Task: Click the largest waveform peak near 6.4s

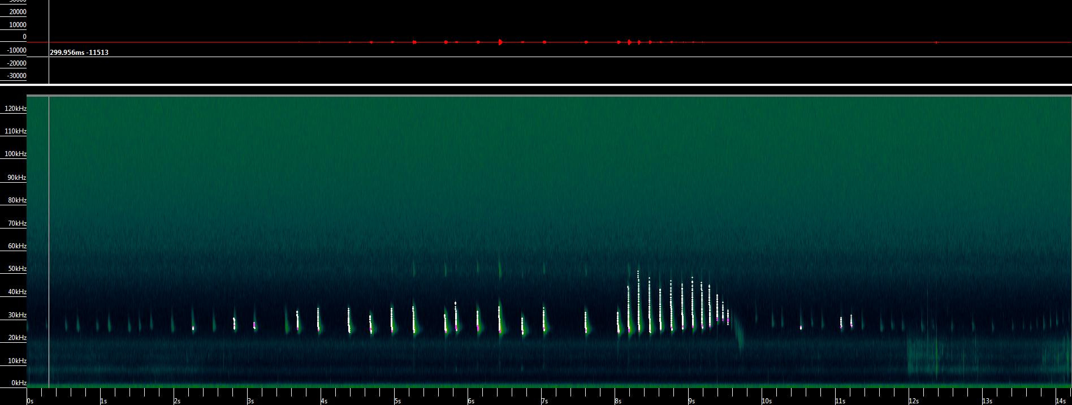Action: point(500,42)
